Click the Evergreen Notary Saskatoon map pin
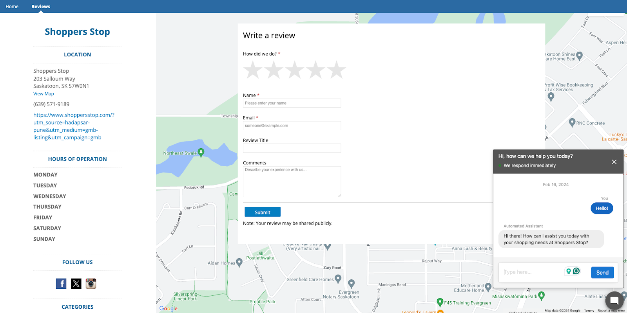 [x=352, y=284]
